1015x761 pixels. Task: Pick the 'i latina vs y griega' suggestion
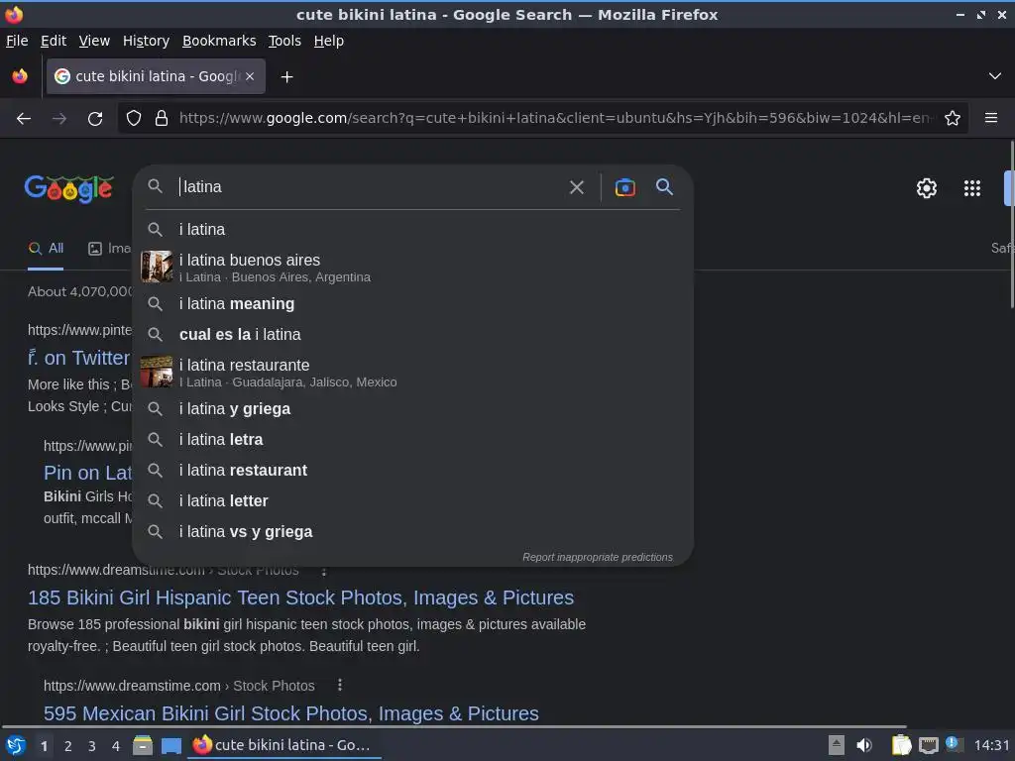(x=412, y=532)
